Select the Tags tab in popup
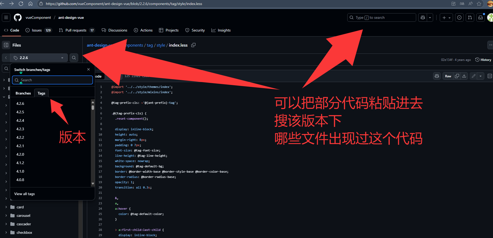493x238 pixels. point(41,93)
